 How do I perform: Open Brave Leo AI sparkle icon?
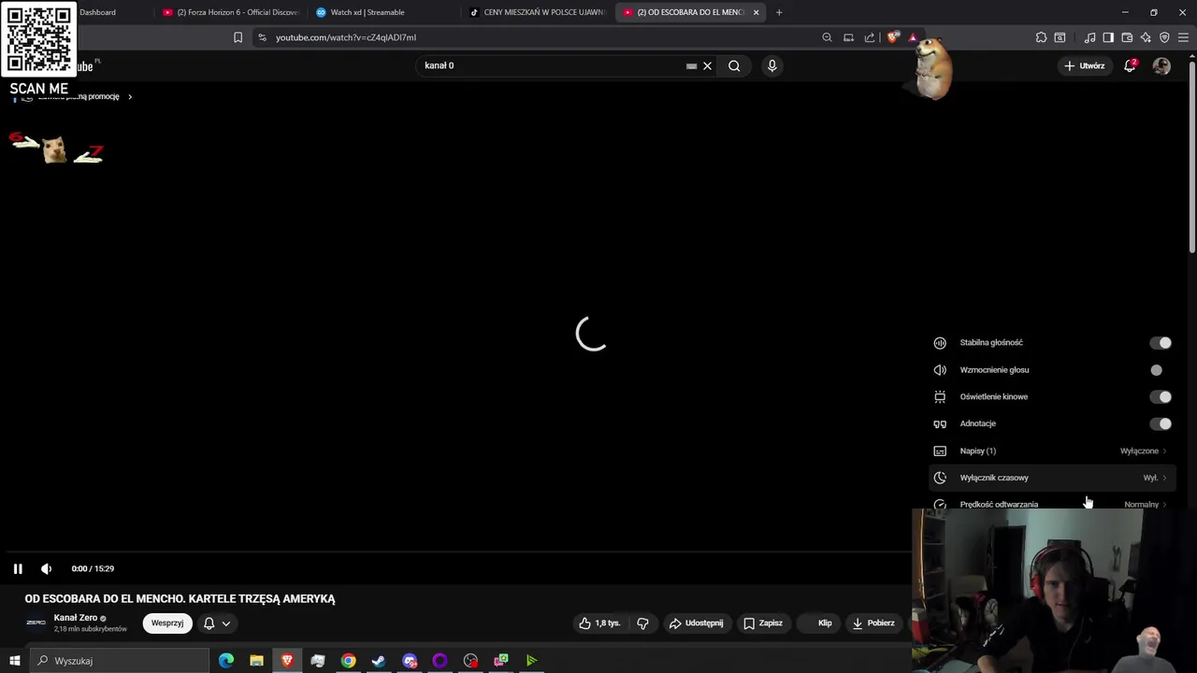coord(1146,37)
